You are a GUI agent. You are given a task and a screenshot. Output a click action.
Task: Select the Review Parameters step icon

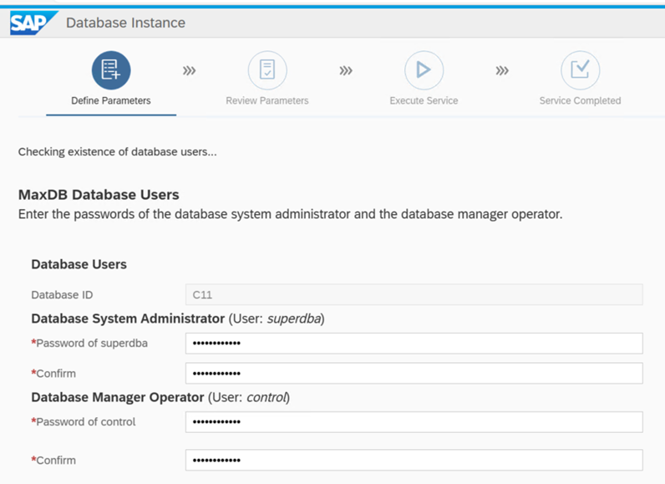(x=267, y=70)
